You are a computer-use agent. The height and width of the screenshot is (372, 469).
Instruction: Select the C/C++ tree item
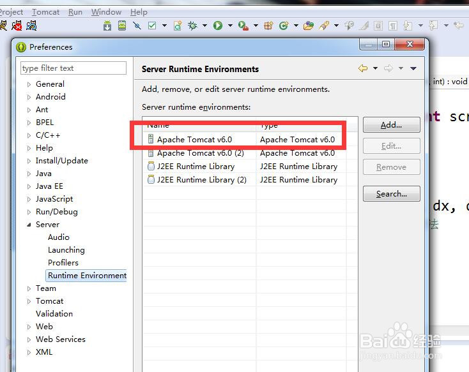(x=48, y=135)
